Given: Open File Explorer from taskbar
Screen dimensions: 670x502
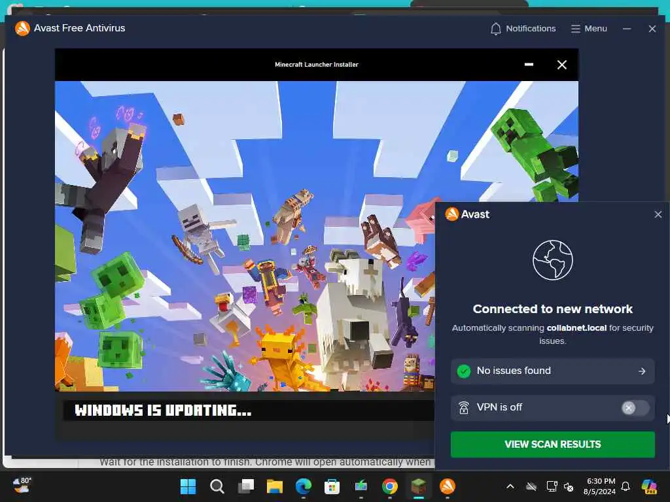Looking at the screenshot, I should (275, 486).
